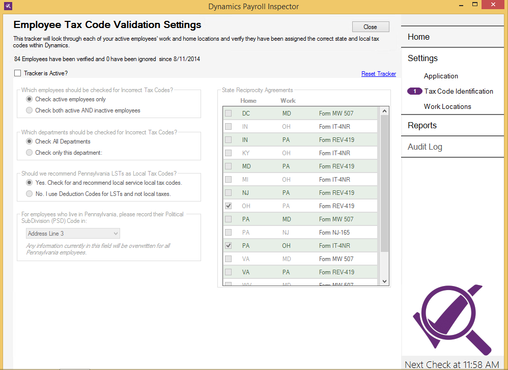The width and height of the screenshot is (508, 370).
Task: Click Form IT-4NR in KY row
Action: [334, 153]
